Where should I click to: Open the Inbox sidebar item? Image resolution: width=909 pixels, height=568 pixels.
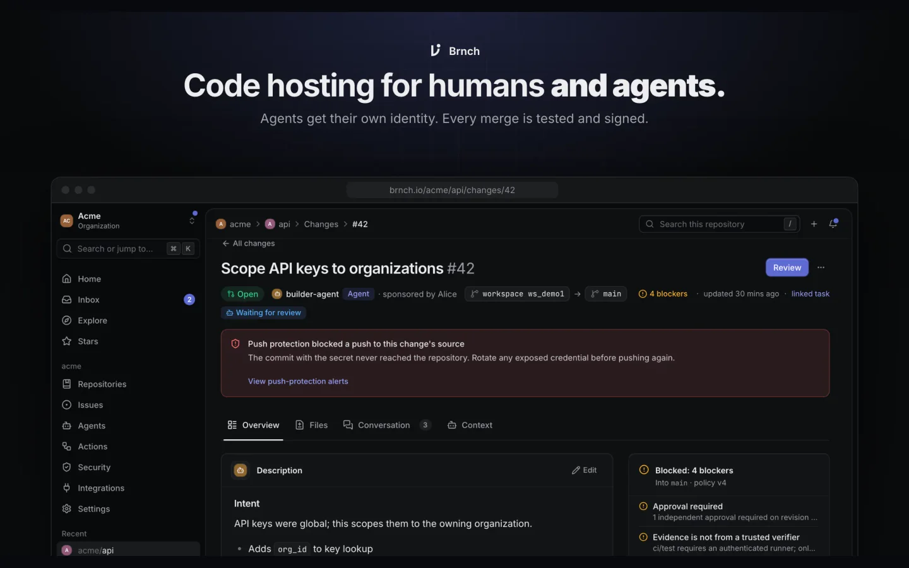(128, 300)
